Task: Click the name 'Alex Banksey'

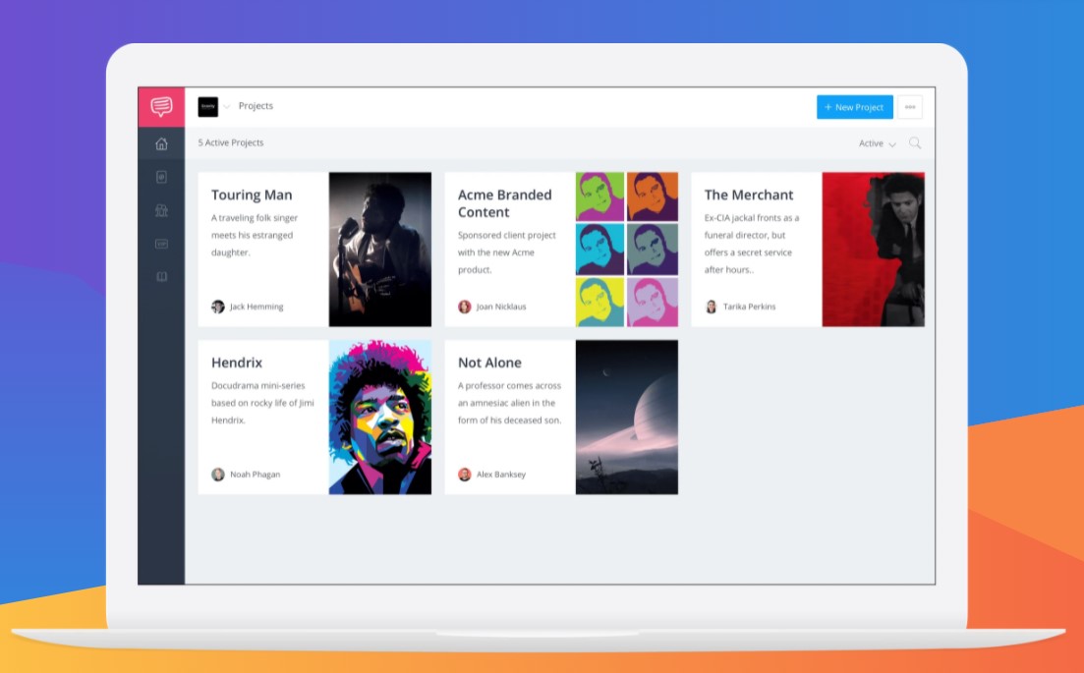Action: 501,475
